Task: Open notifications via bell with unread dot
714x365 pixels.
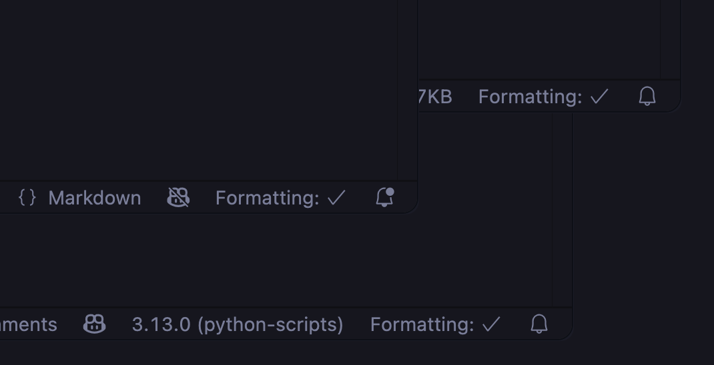Action: [385, 197]
